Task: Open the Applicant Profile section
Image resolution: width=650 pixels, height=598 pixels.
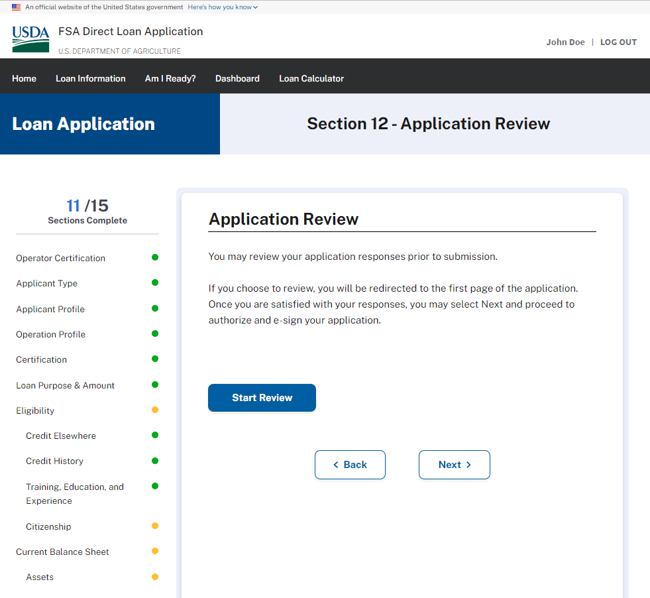Action: pos(50,309)
